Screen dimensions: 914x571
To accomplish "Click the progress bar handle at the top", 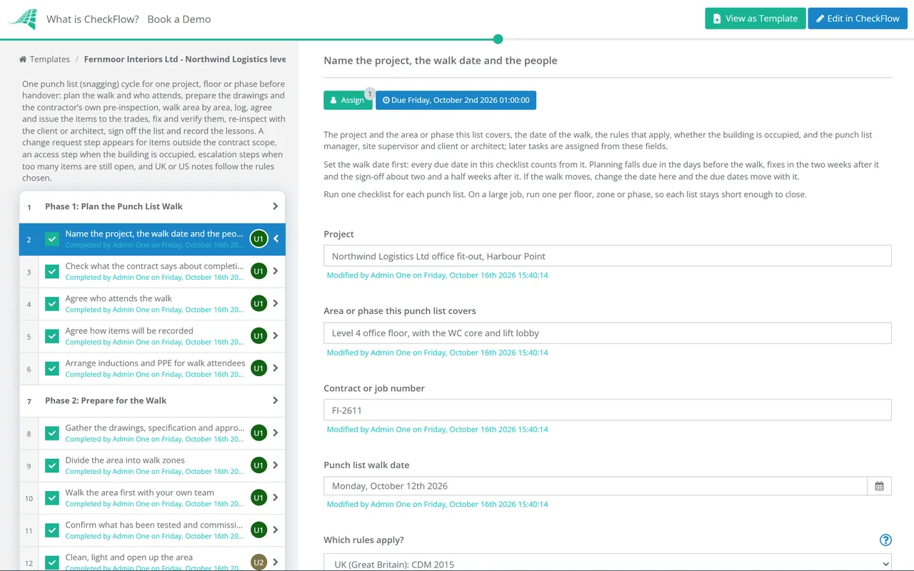I will point(498,39).
